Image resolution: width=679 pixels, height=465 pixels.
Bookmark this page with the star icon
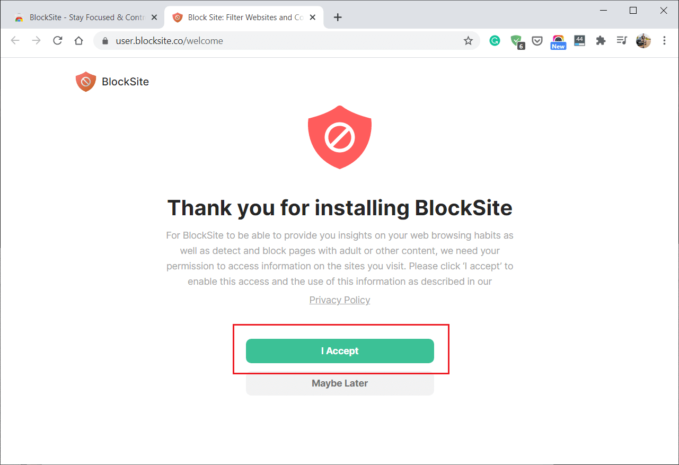[468, 40]
